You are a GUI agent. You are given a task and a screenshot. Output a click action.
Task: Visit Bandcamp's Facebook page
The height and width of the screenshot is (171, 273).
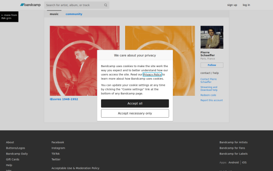pyautogui.click(x=58, y=142)
